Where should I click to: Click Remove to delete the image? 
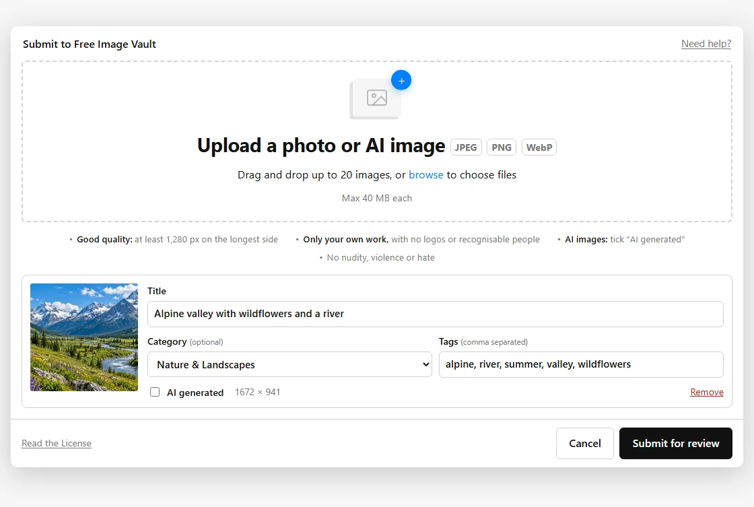[706, 392]
